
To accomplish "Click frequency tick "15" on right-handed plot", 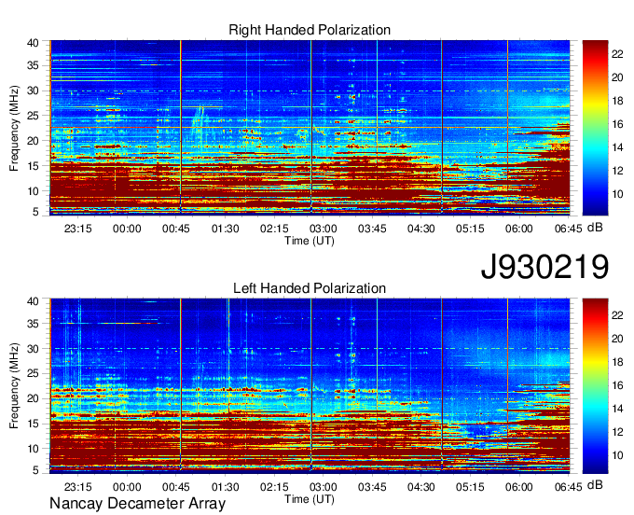I will pos(33,166).
